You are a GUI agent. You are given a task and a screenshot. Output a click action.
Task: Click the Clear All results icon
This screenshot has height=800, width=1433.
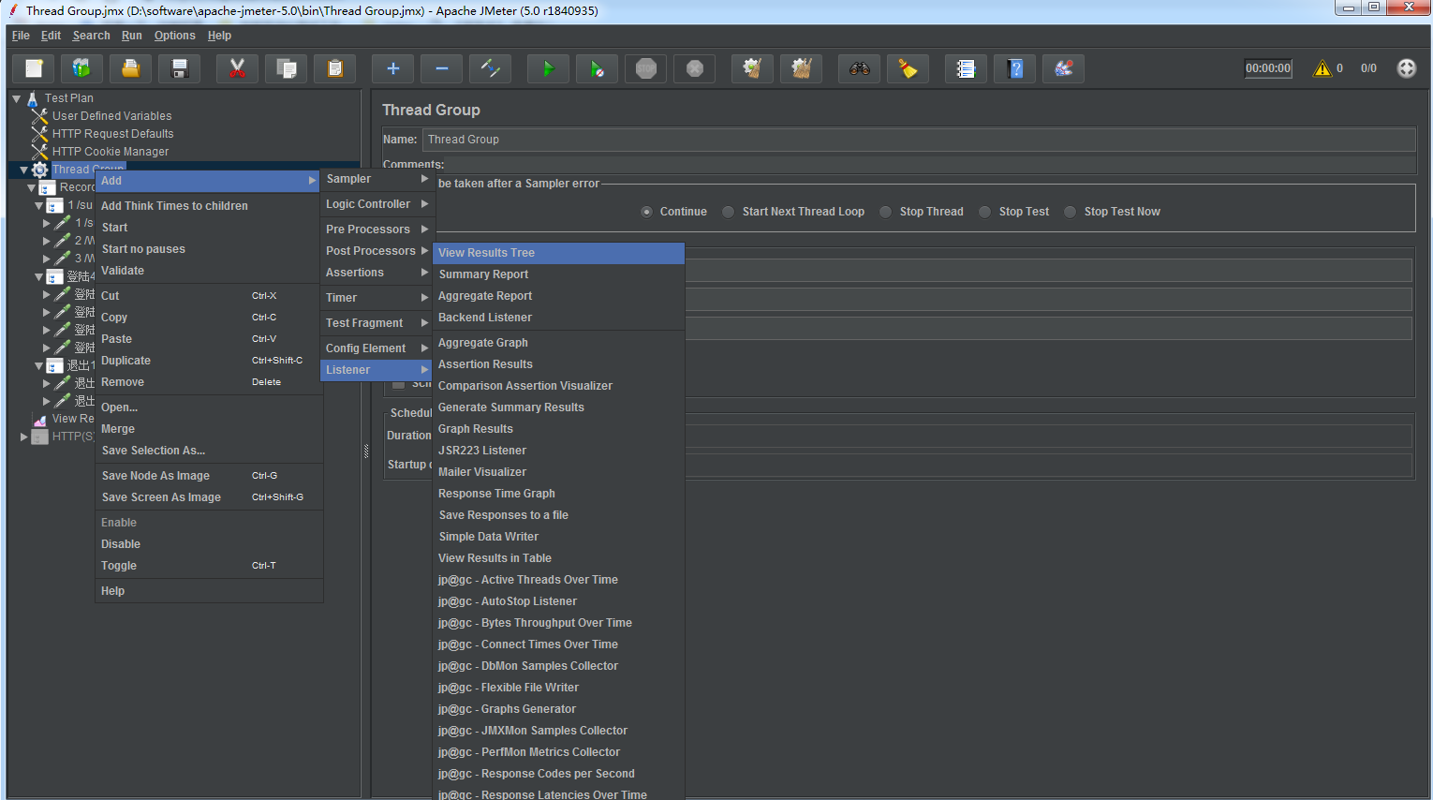(x=801, y=68)
